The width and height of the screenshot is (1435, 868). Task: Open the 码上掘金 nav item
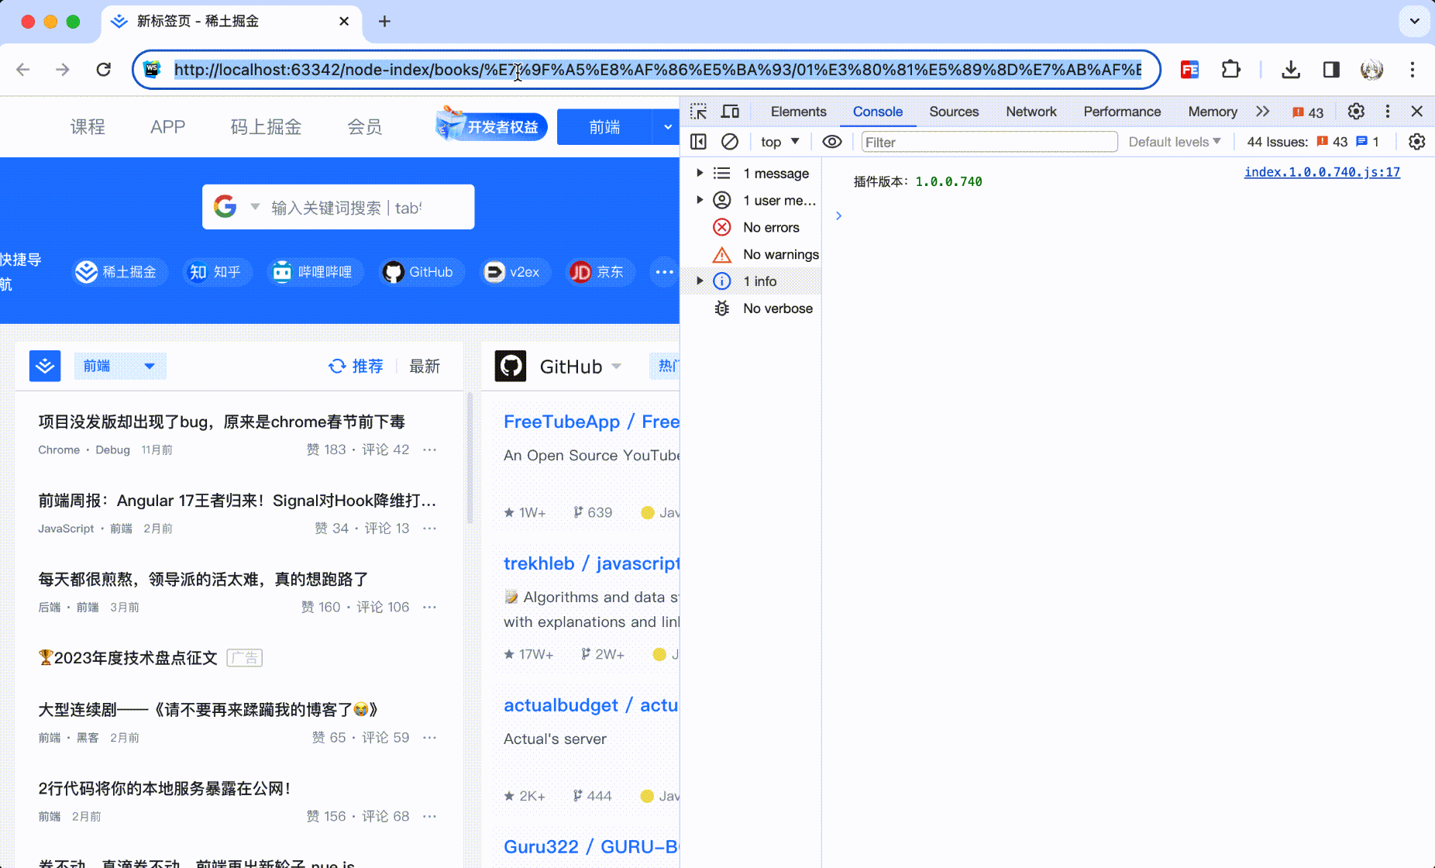tap(266, 127)
